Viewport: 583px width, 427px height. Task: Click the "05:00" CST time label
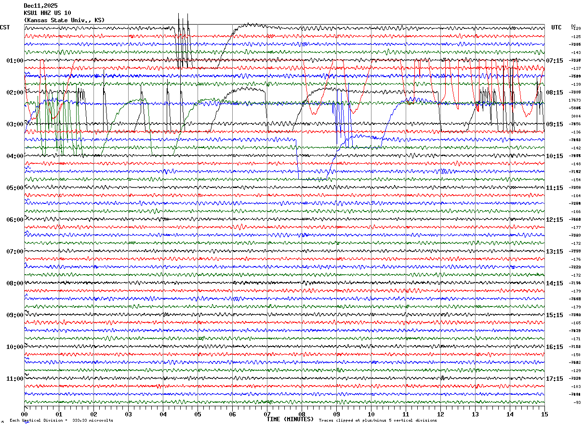point(15,188)
